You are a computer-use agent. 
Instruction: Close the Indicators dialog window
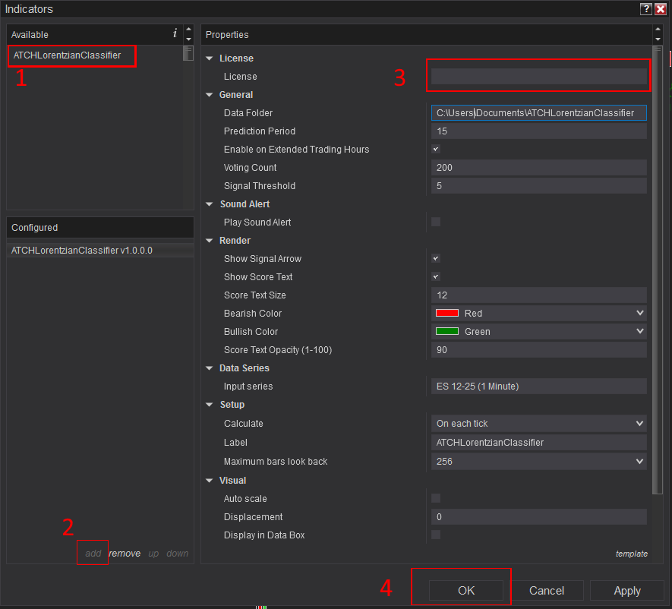click(661, 9)
